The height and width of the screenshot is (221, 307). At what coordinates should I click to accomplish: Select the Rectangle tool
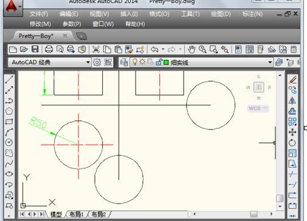9,122
